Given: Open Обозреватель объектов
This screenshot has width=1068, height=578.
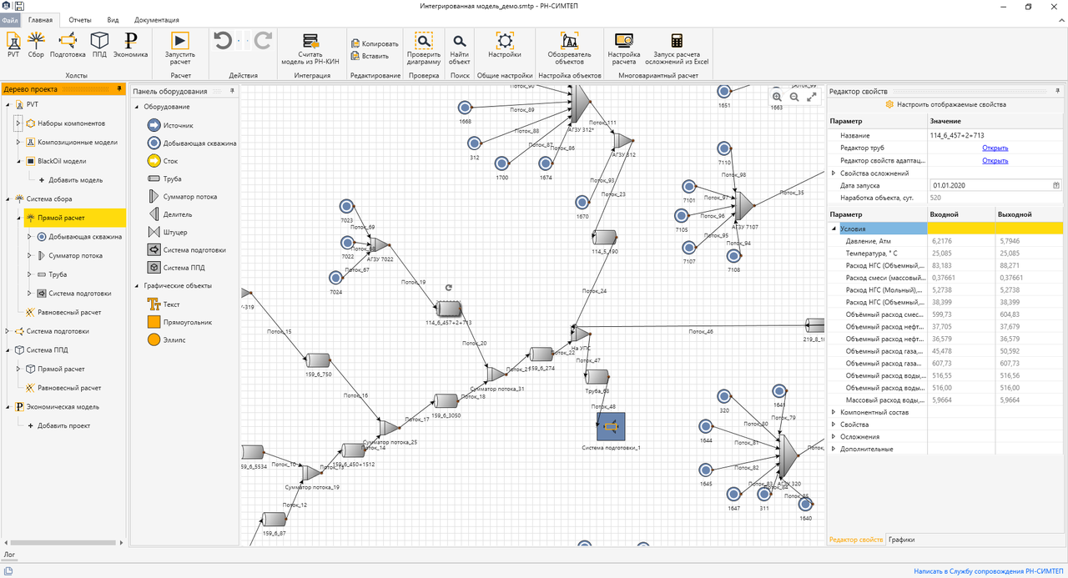Looking at the screenshot, I should click(570, 48).
